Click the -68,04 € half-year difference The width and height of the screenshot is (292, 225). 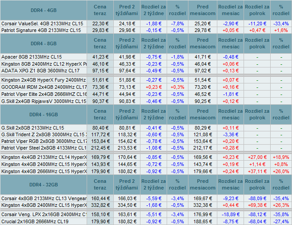(257, 221)
